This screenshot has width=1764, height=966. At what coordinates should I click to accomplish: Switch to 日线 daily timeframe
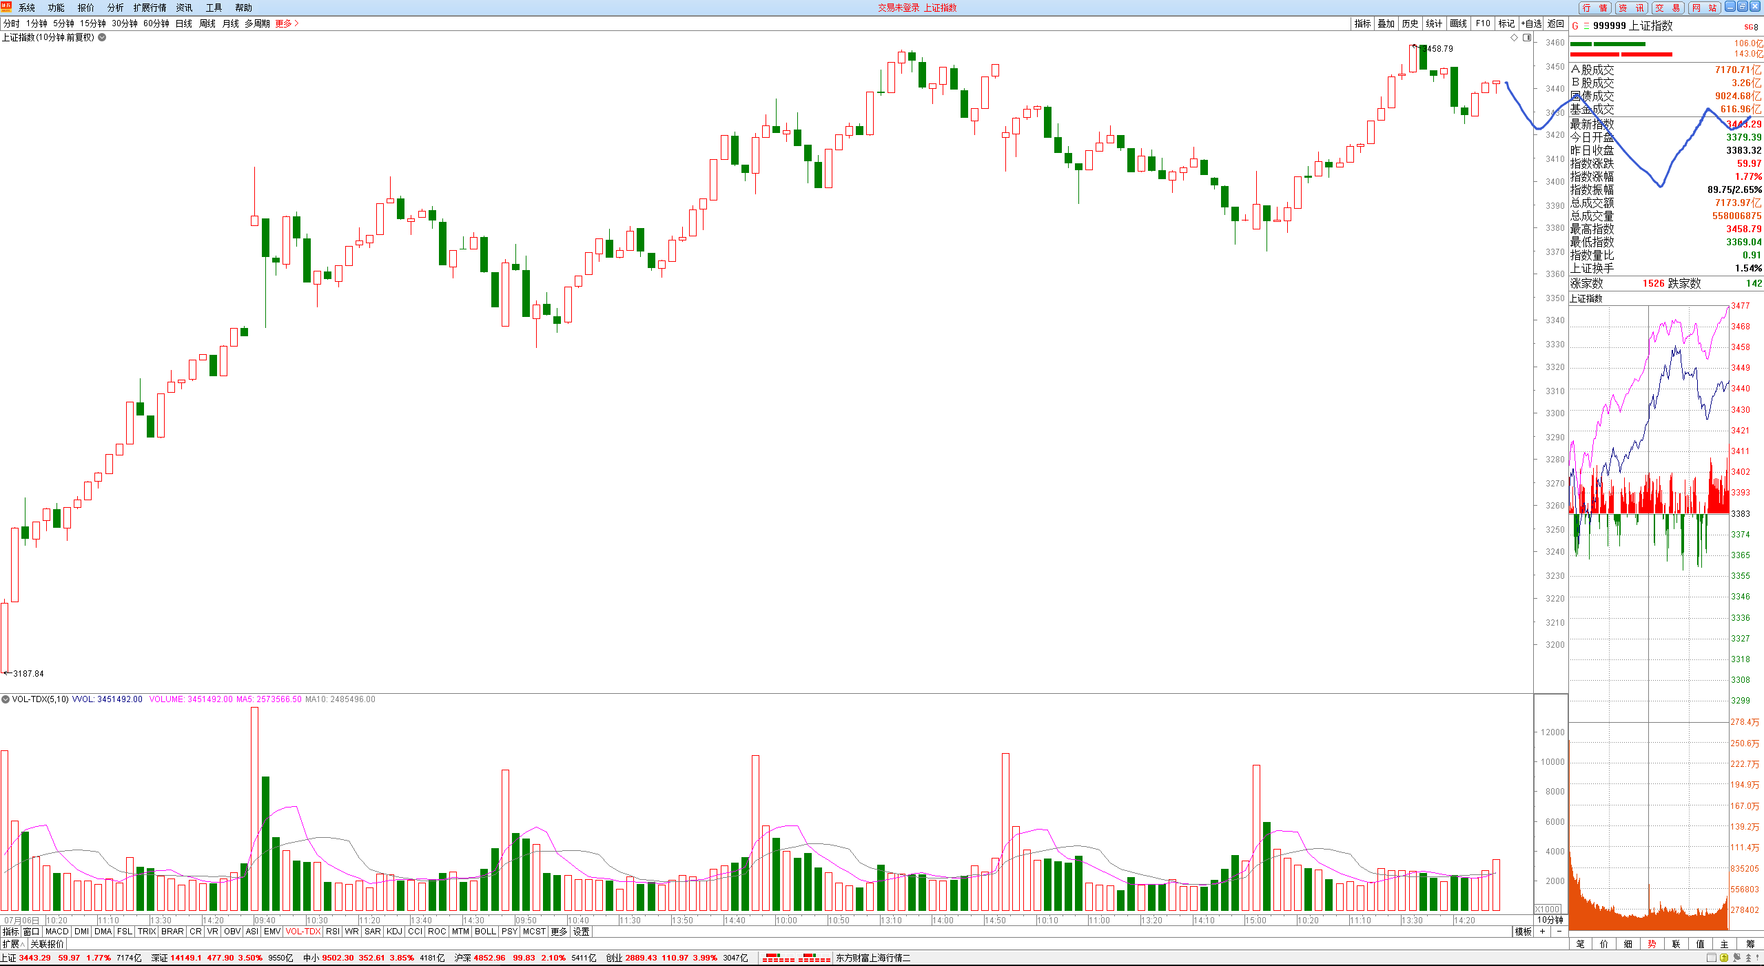(183, 23)
